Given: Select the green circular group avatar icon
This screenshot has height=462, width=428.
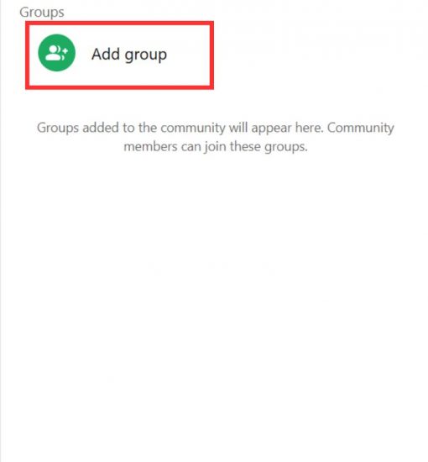Looking at the screenshot, I should [x=57, y=53].
